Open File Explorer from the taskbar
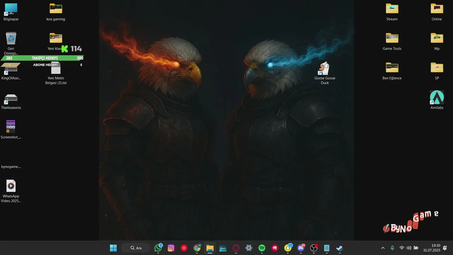This screenshot has width=453, height=255. tap(210, 248)
